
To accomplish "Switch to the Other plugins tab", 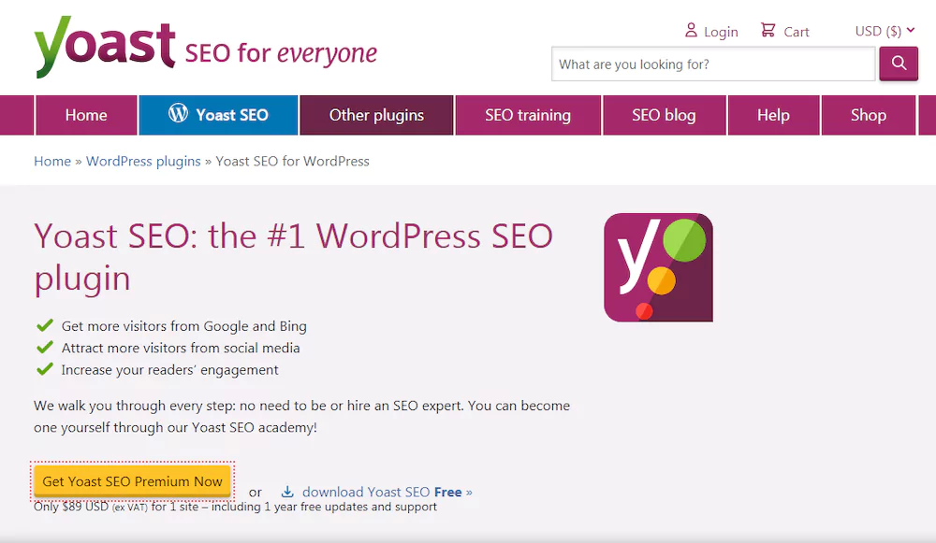I will pyautogui.click(x=376, y=115).
